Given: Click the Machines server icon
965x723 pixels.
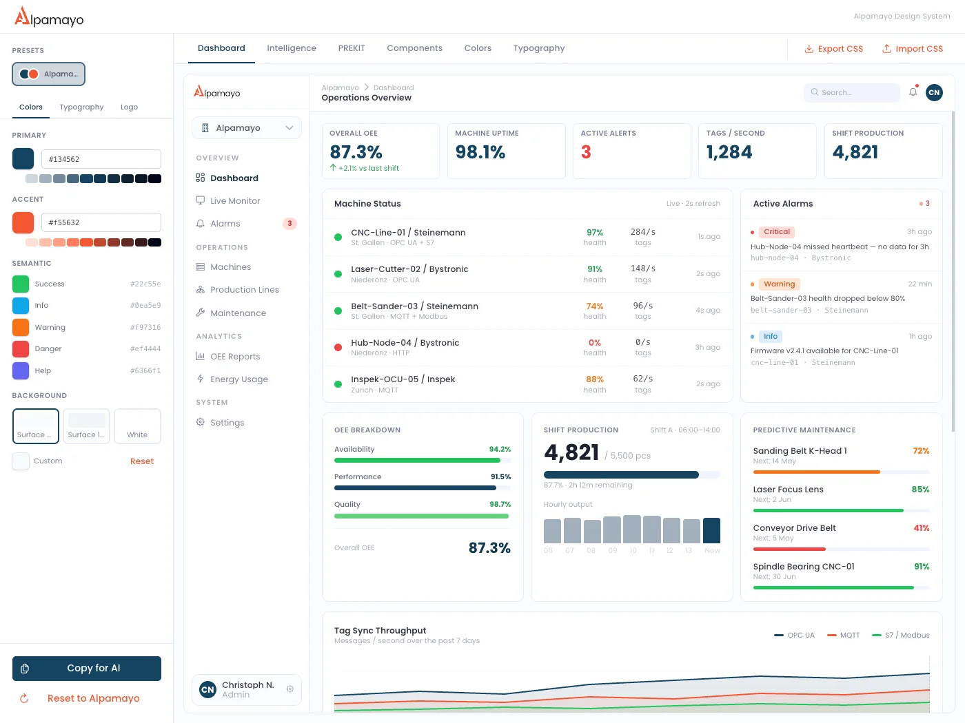Looking at the screenshot, I should pos(201,267).
